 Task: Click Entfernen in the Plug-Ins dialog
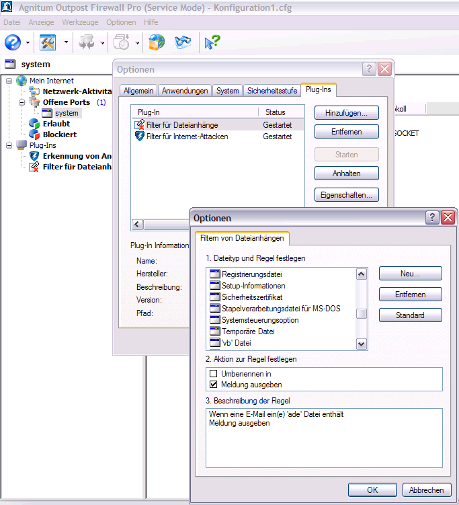coord(346,131)
